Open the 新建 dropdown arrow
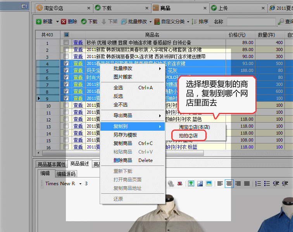 point(57,22)
